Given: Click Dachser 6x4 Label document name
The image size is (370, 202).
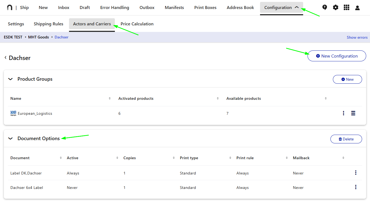Looking at the screenshot, I should [27, 188].
